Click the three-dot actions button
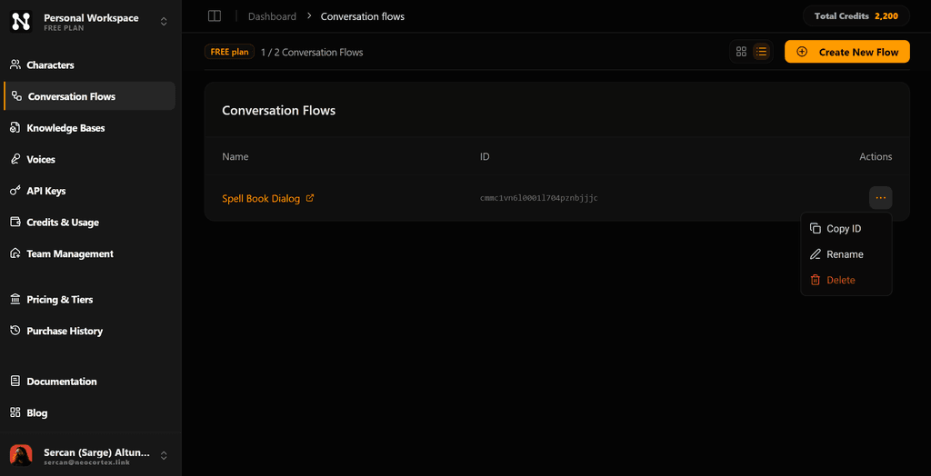The width and height of the screenshot is (931, 476). click(x=880, y=198)
